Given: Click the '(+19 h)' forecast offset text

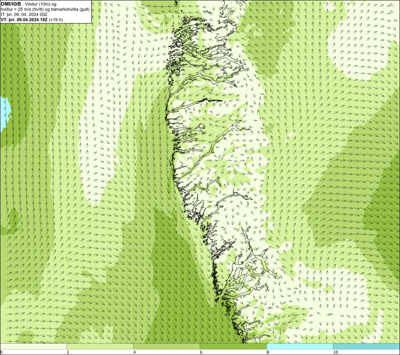Looking at the screenshot, I should (x=56, y=20).
